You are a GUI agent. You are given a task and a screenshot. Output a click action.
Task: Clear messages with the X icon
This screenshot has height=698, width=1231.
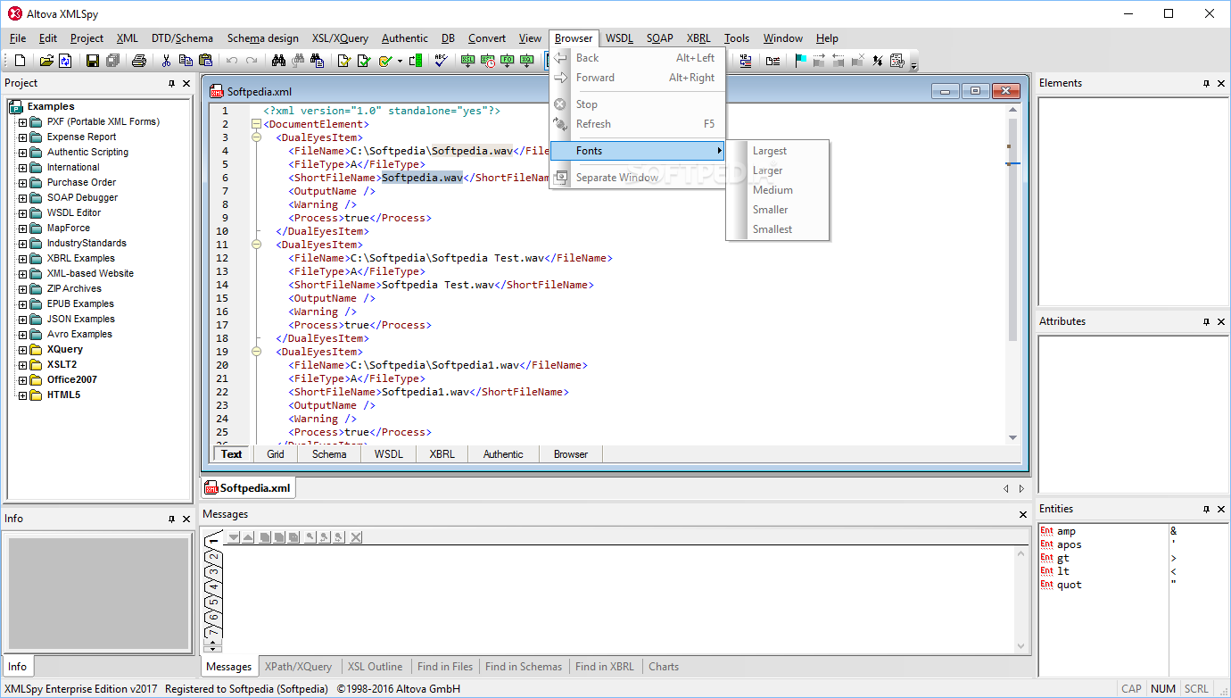(x=356, y=536)
